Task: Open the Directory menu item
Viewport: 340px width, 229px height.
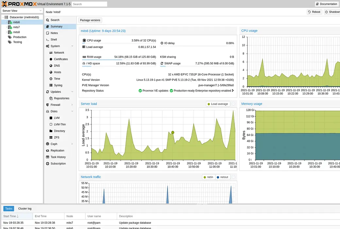Action: click(60, 131)
